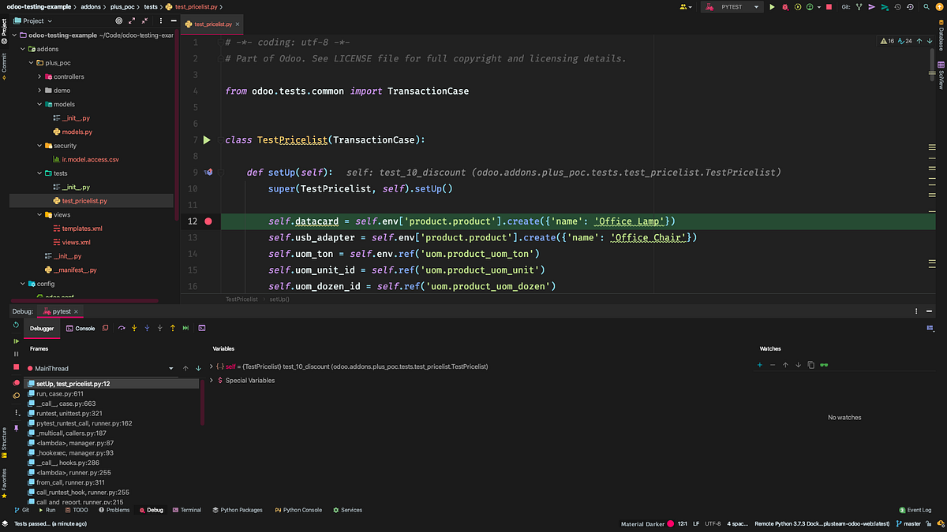The image size is (947, 532).
Task: Click Step Into yellow arrow in debugger
Action: [134, 328]
